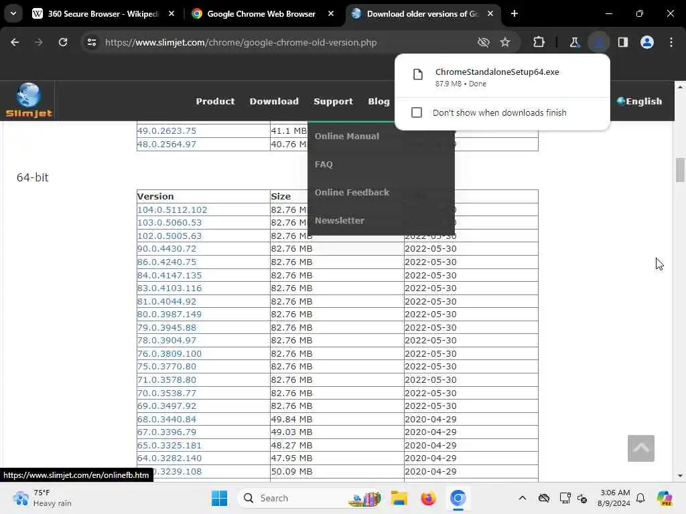Image resolution: width=686 pixels, height=514 pixels.
Task: Click the taskbar Search box
Action: point(310,498)
